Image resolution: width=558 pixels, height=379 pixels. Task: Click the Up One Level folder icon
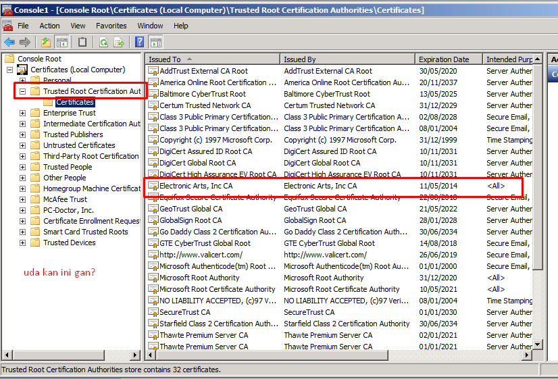click(x=45, y=43)
